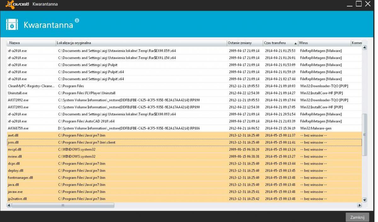Screen dimensions: 378x222
Task: Click transfer time 2014-05-15 00:13:44
Action: pos(280,164)
